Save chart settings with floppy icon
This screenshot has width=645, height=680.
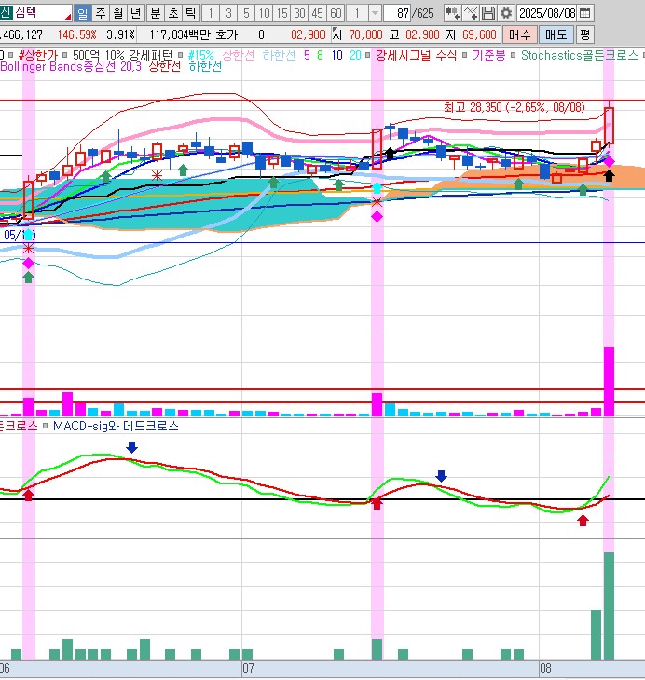click(x=488, y=13)
